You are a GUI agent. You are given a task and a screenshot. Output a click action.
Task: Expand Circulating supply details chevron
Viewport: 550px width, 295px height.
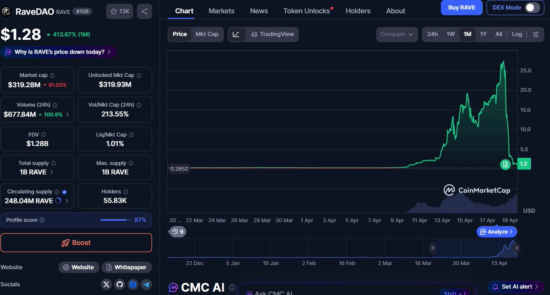(67, 201)
